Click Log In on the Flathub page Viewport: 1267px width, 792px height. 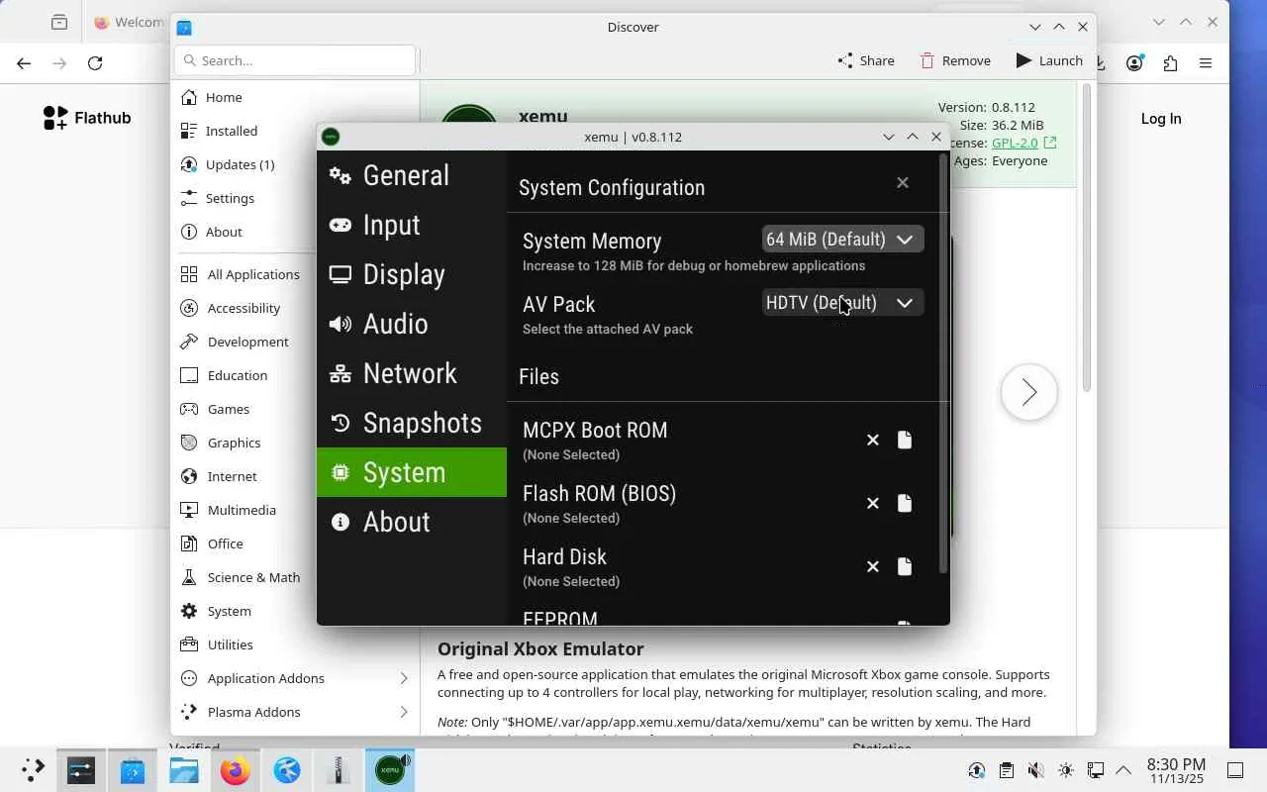click(1161, 119)
